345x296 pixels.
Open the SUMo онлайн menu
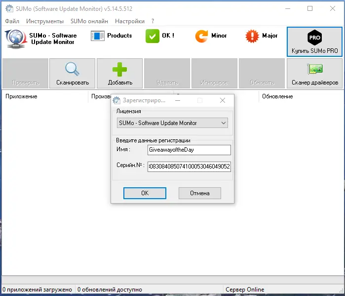tap(89, 21)
